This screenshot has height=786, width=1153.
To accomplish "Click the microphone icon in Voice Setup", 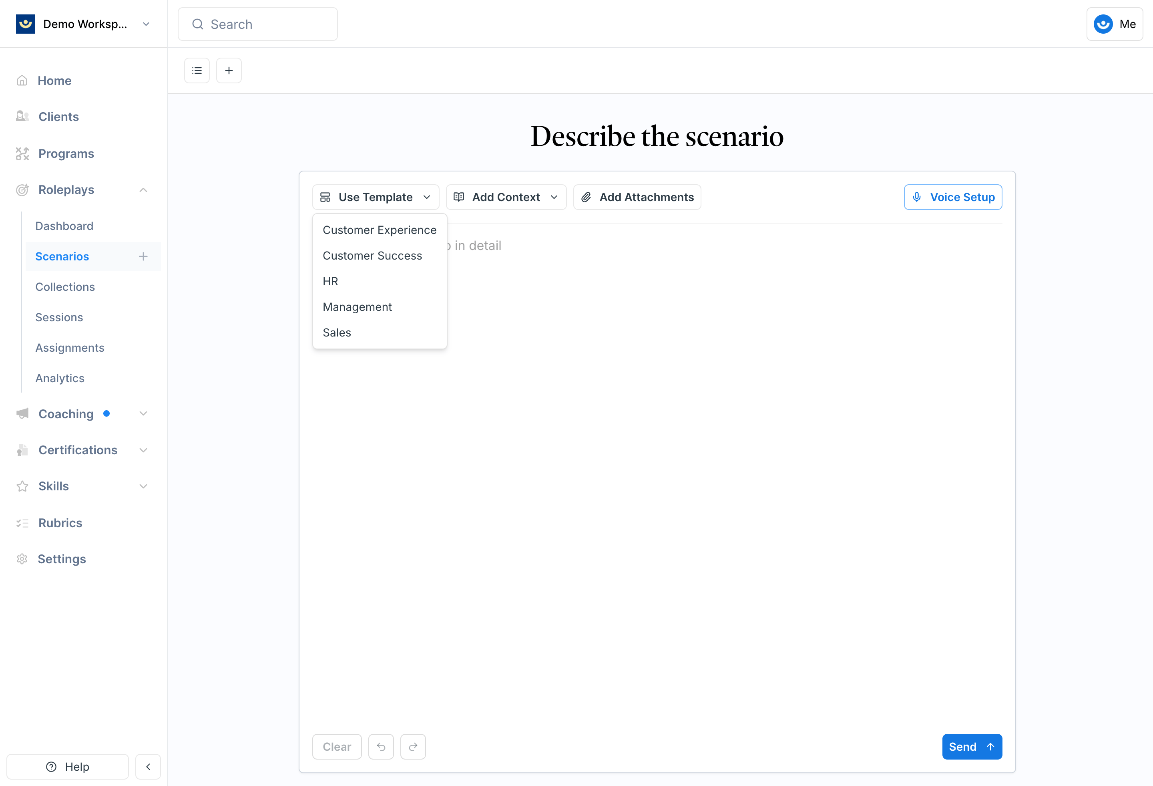I will point(917,197).
